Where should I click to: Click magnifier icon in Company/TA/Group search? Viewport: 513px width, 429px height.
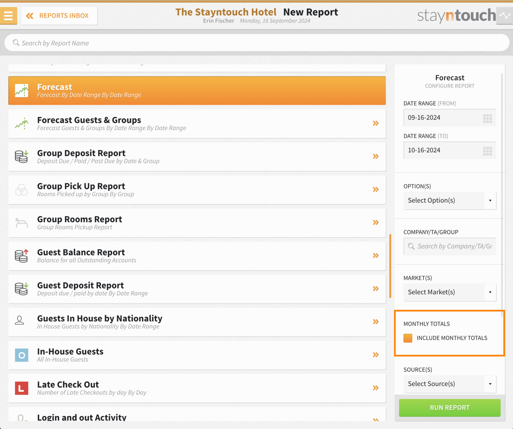(411, 246)
